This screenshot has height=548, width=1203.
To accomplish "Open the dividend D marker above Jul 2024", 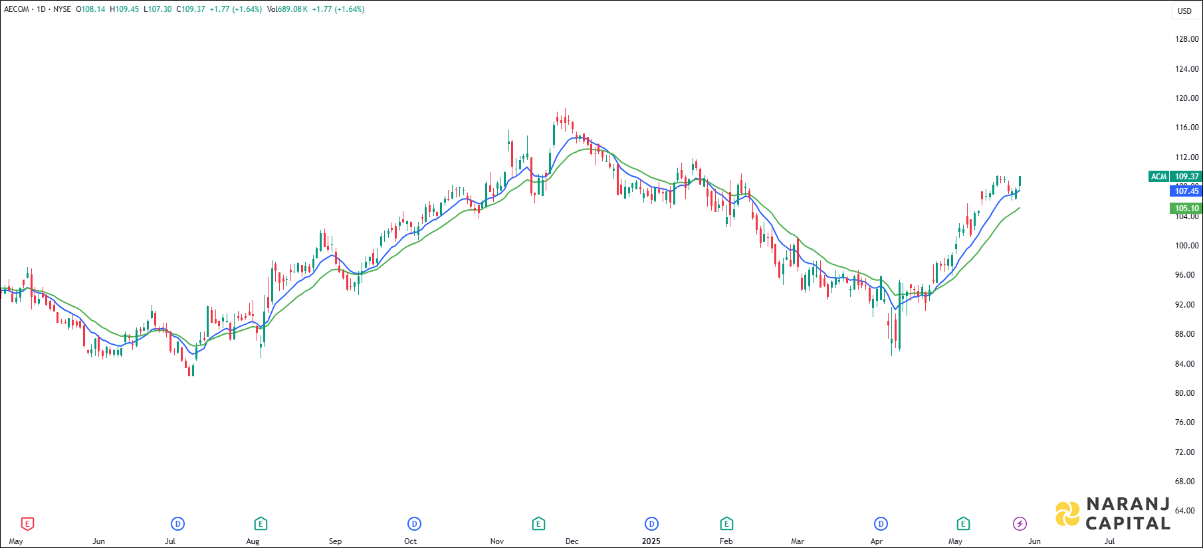I will pyautogui.click(x=177, y=524).
